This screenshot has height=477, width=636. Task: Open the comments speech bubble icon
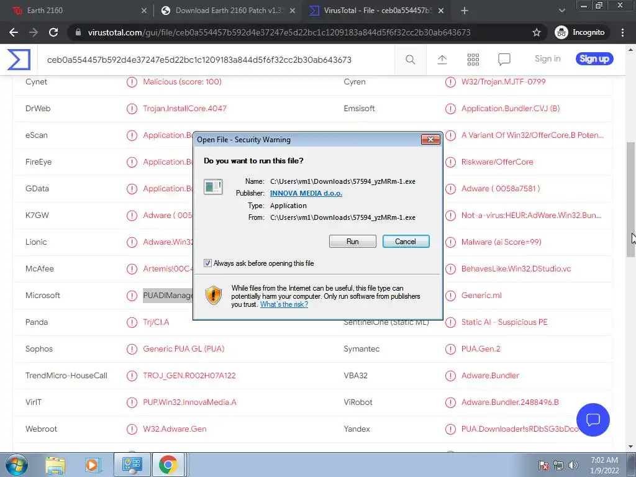504,60
